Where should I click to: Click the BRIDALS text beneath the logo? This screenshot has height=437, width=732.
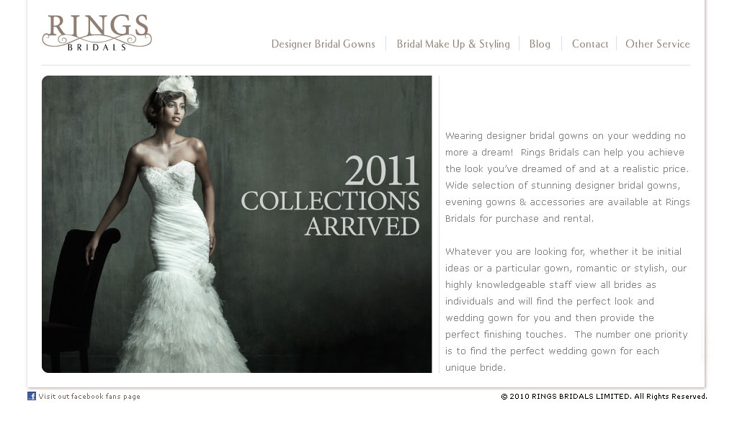click(x=97, y=47)
